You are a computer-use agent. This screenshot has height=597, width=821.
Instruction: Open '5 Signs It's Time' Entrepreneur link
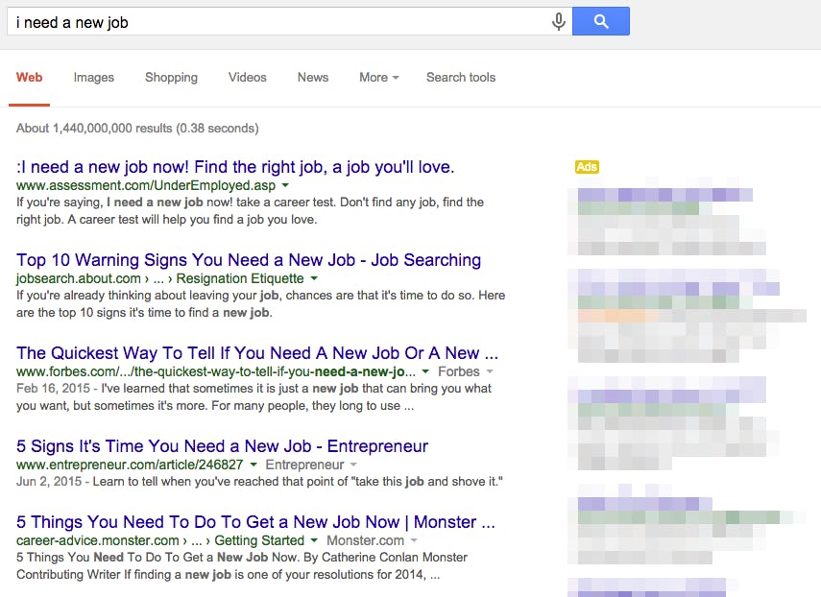(x=222, y=446)
